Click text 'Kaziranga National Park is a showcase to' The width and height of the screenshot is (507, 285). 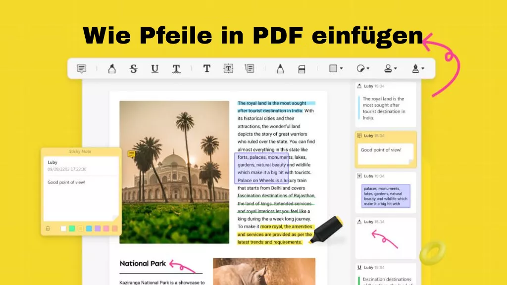pos(162,283)
